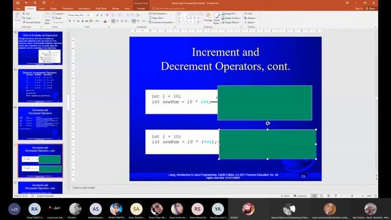Screen dimensions: 391x220
Task: Insert a New Slide
Action: point(48,18)
